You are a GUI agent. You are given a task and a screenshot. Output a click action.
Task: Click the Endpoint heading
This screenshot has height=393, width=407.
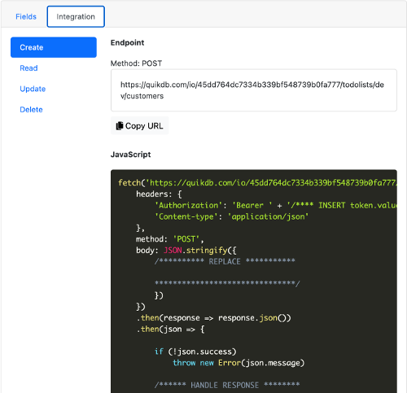coord(127,42)
